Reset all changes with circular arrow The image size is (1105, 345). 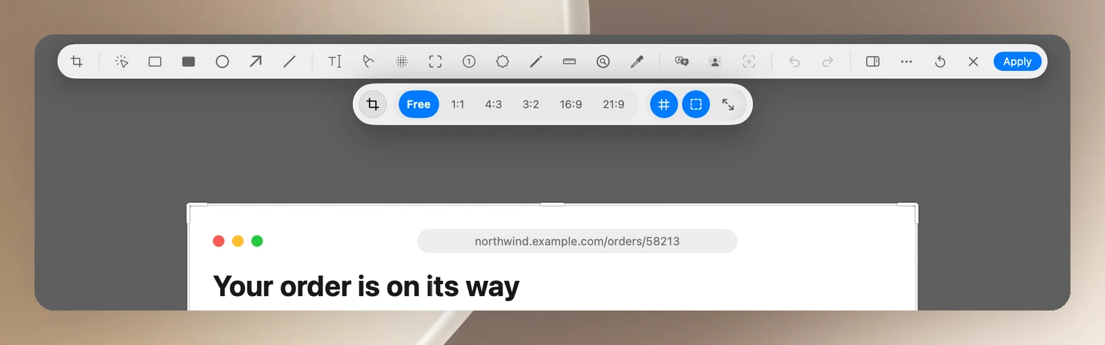point(940,61)
